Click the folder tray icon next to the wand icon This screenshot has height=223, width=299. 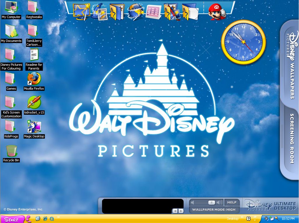(x=272, y=219)
